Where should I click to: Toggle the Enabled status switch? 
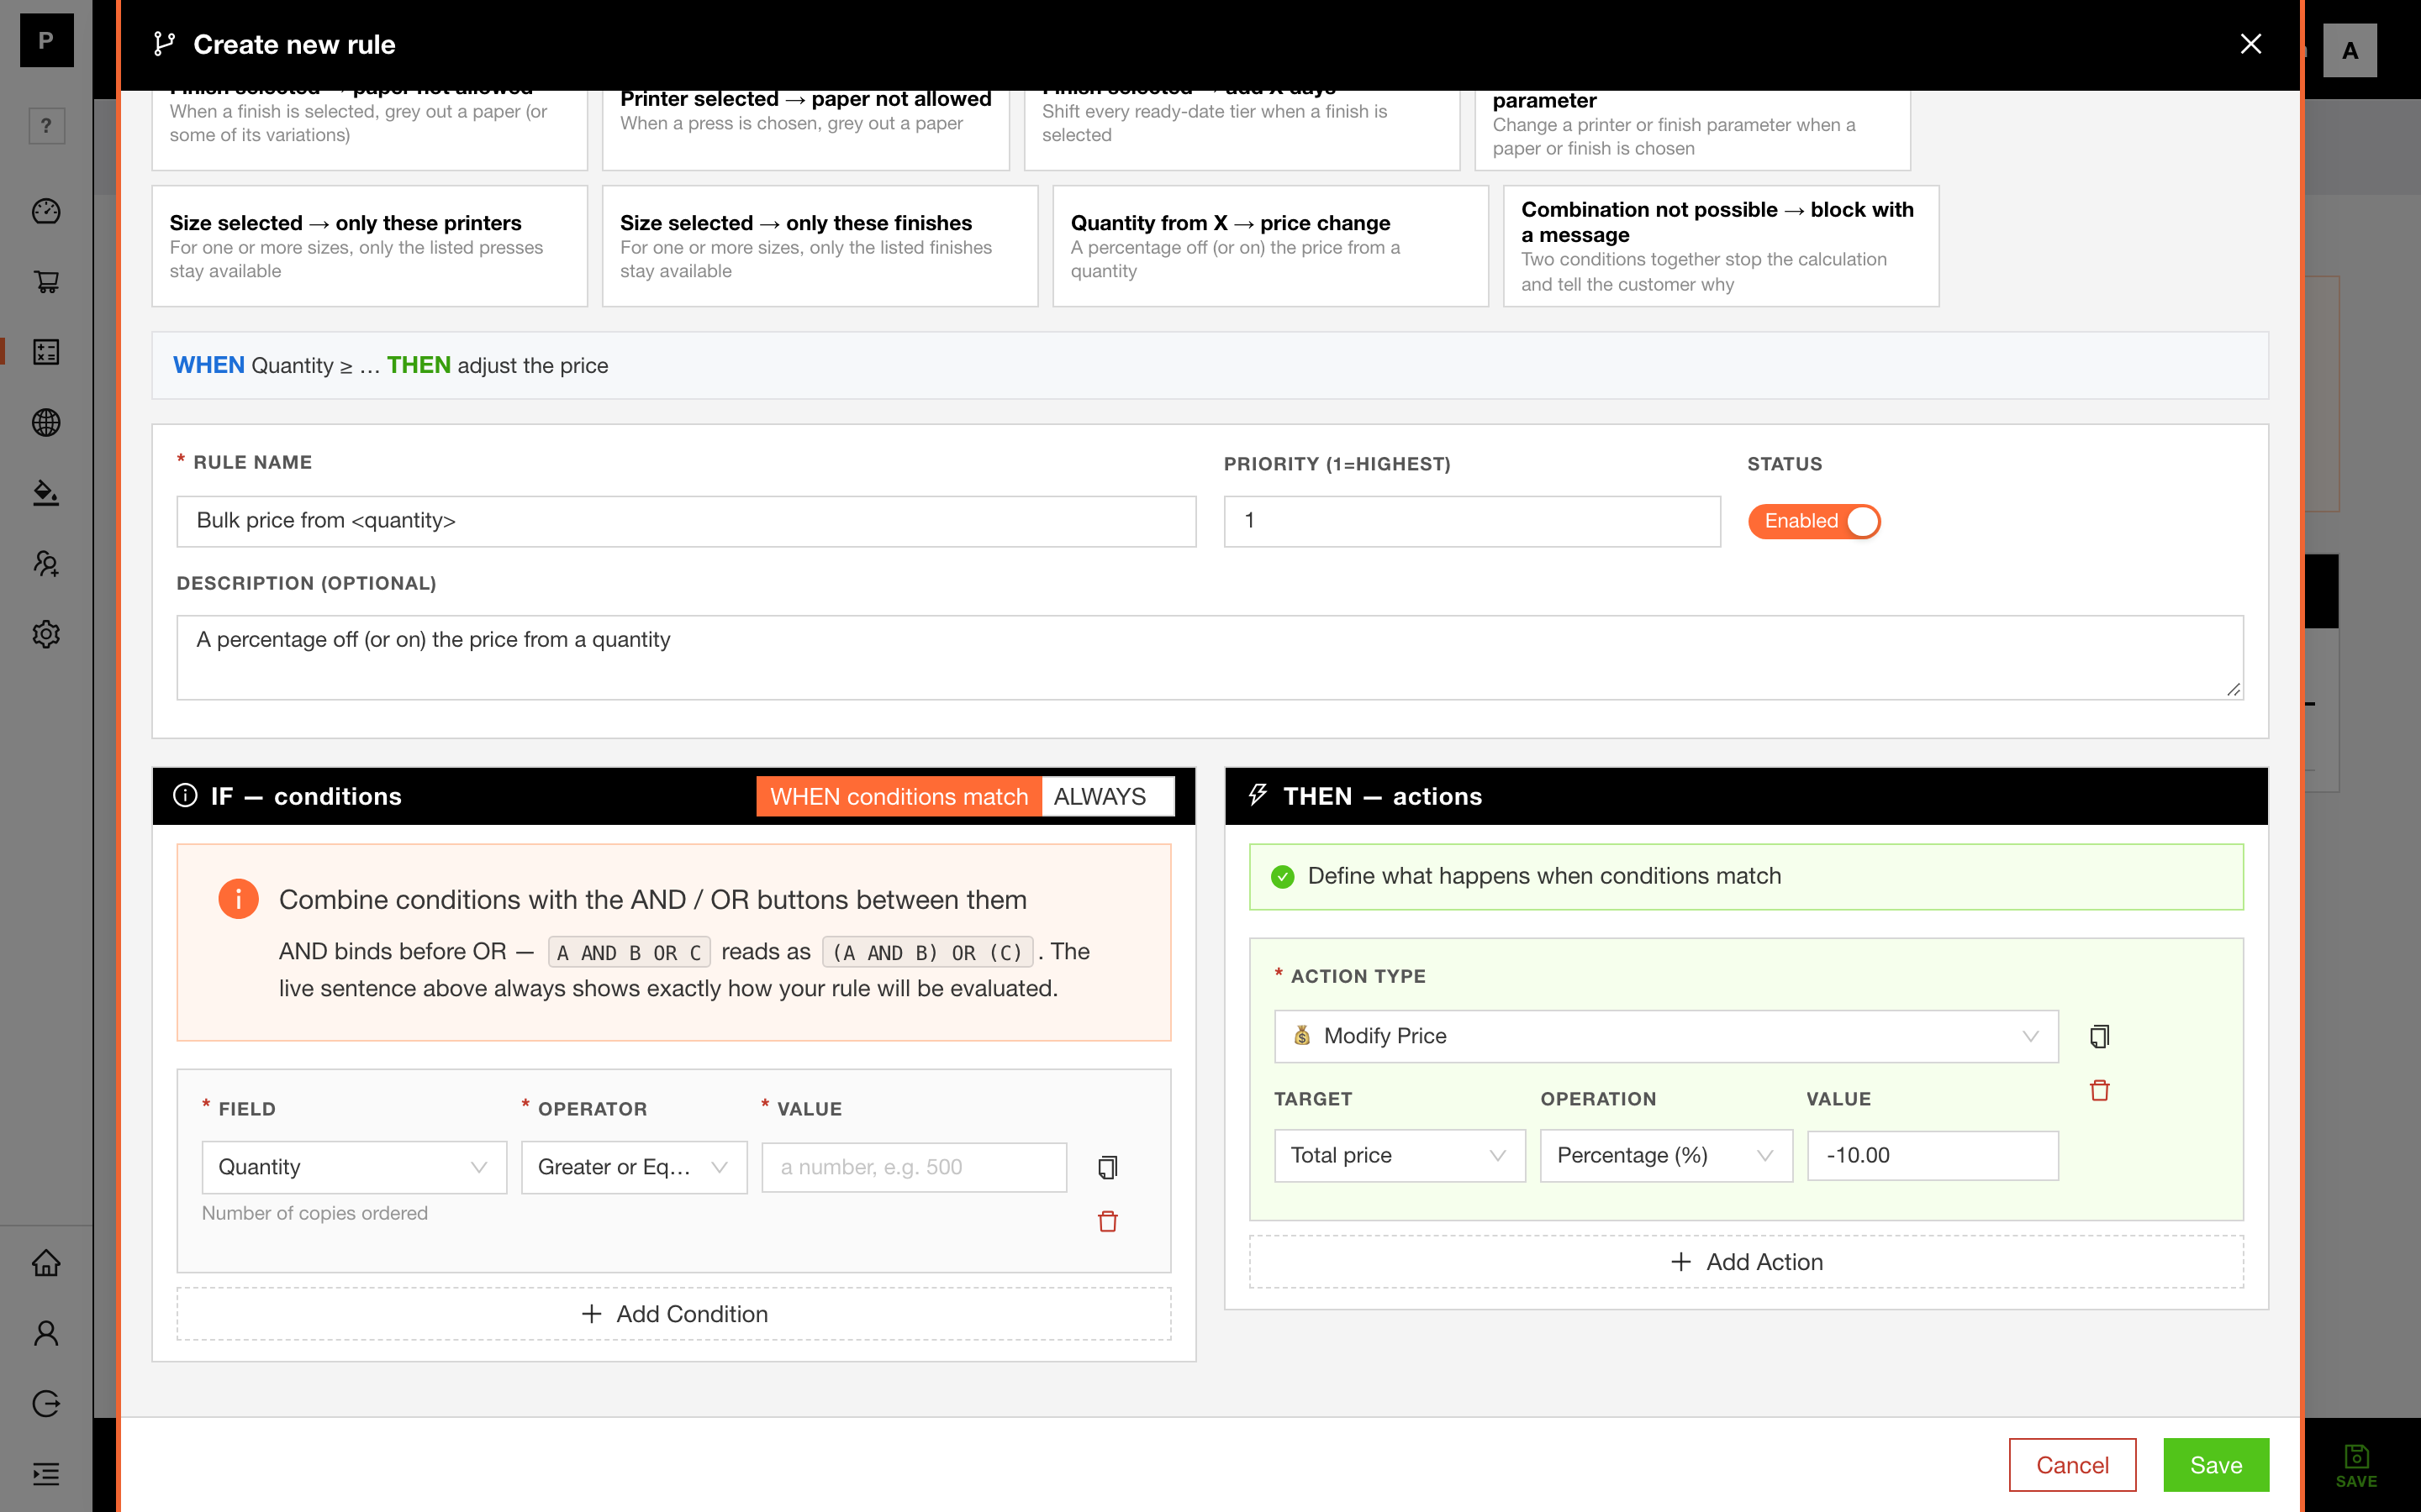[x=1814, y=521]
